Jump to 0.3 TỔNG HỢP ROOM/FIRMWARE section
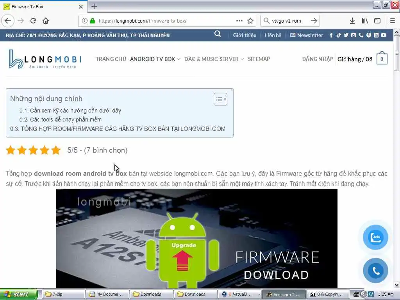 [118, 129]
